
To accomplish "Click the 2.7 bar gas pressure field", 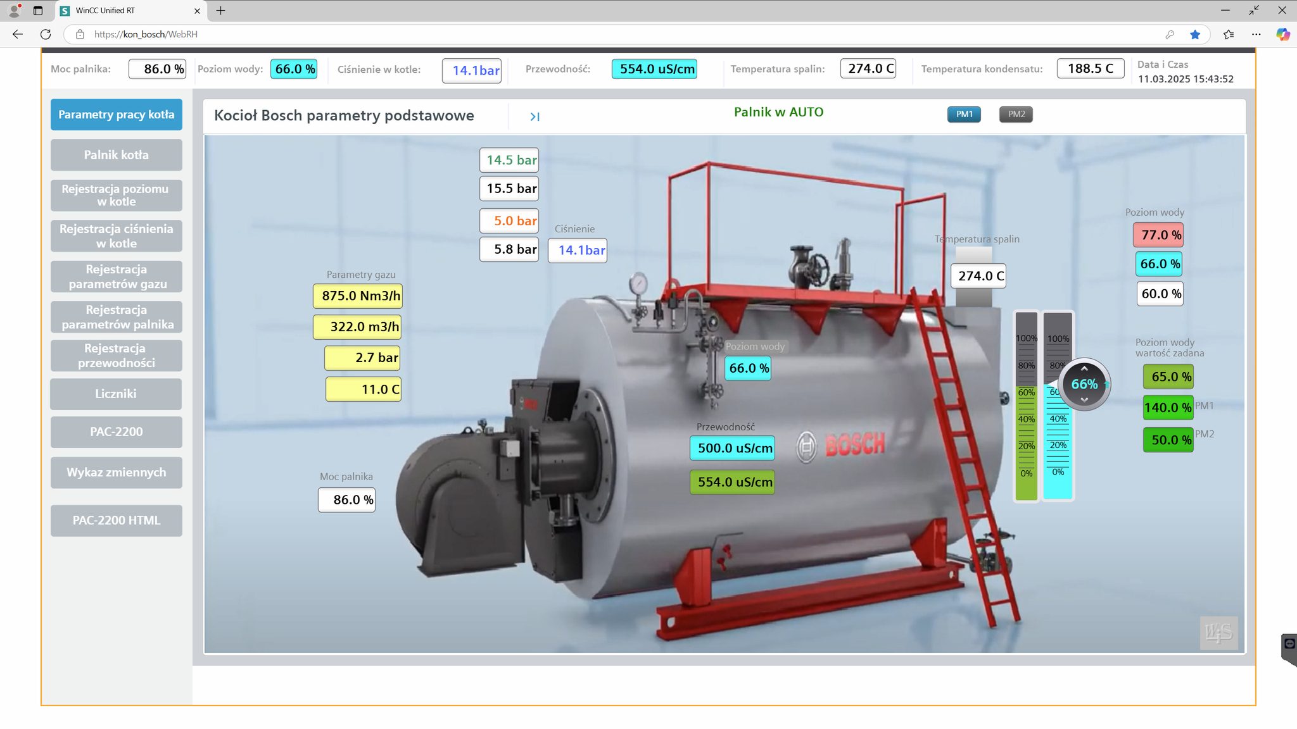I will 363,358.
